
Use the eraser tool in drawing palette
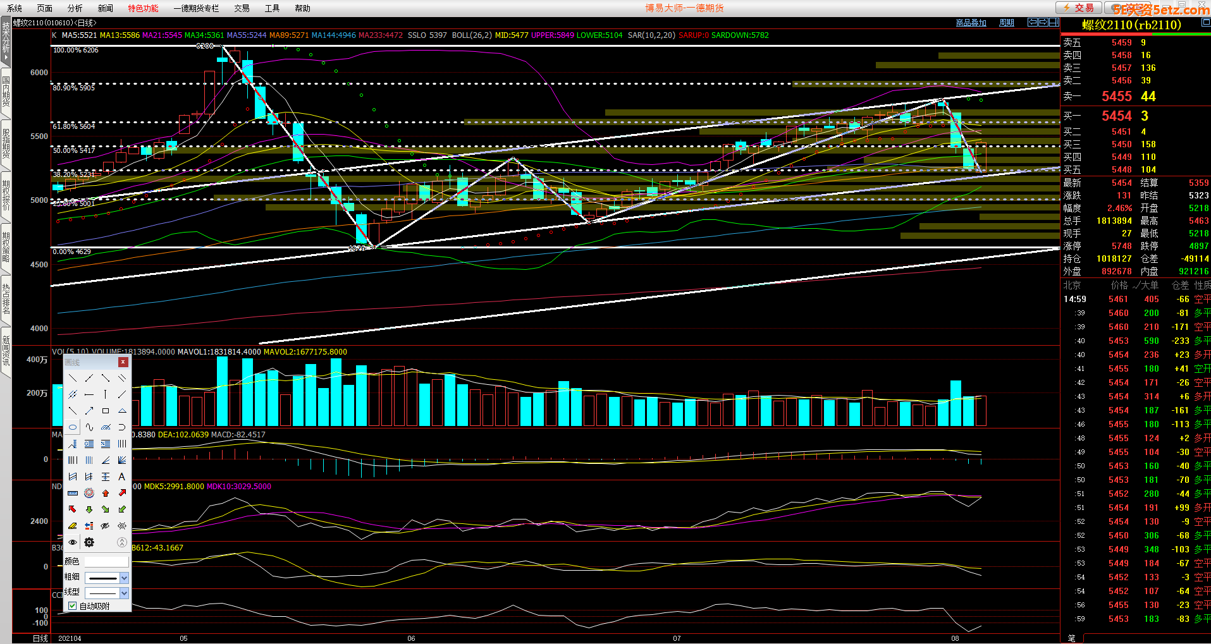point(73,526)
